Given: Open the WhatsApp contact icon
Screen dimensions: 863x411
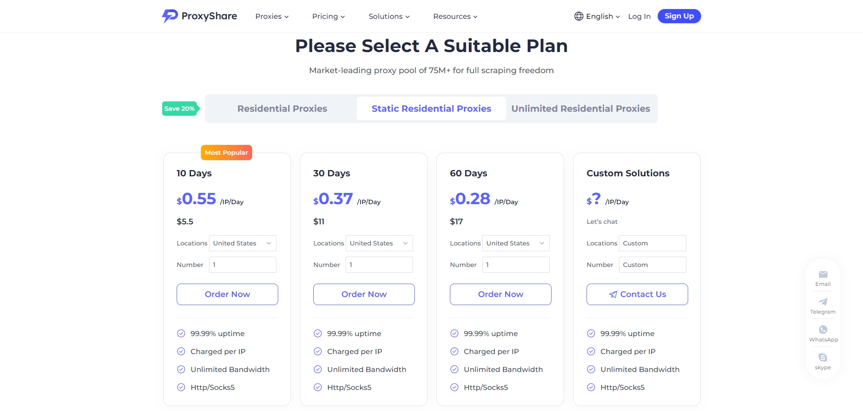Looking at the screenshot, I should pos(823,330).
